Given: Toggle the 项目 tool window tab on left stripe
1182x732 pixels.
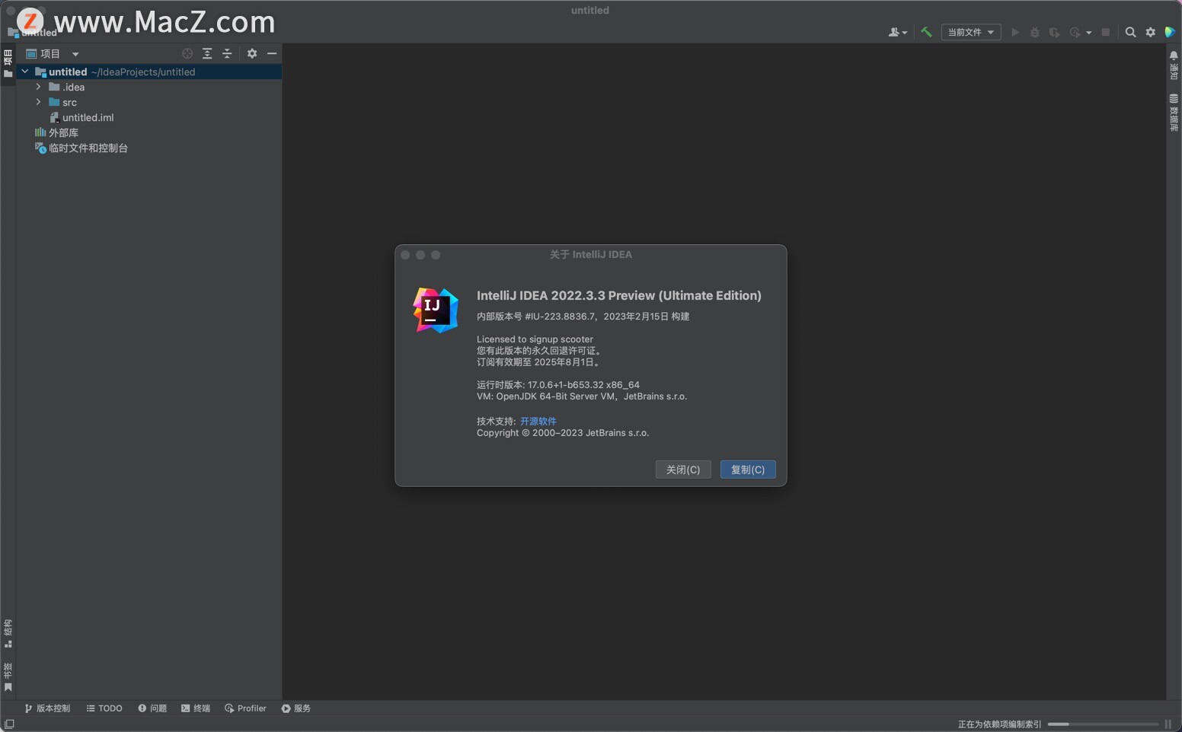Looking at the screenshot, I should coord(8,64).
